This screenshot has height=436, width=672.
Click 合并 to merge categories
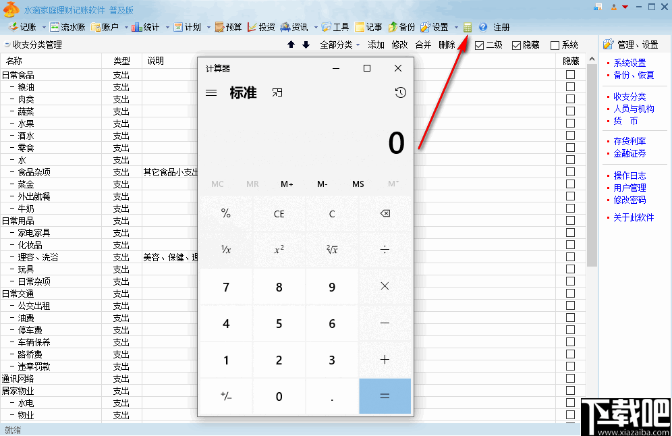point(423,45)
